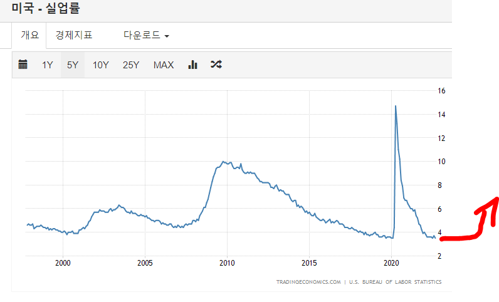This screenshot has width=499, height=302.
Task: Click U.S. BUREAU OF LABOR STATISTICS text
Action: 396,282
